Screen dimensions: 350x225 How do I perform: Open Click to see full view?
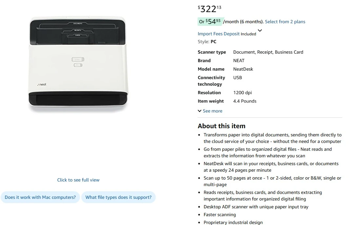(78, 180)
